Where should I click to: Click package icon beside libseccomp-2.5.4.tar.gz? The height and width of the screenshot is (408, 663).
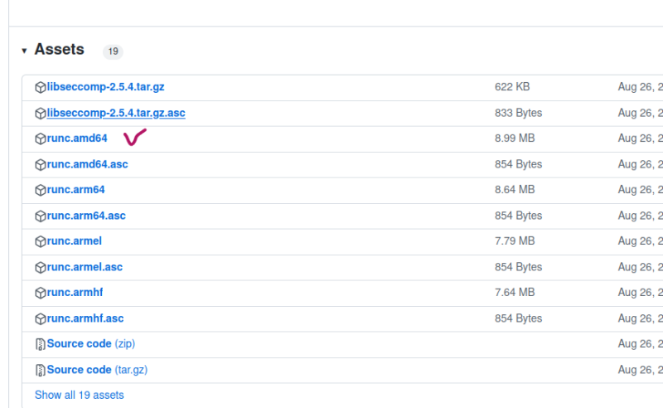point(40,87)
